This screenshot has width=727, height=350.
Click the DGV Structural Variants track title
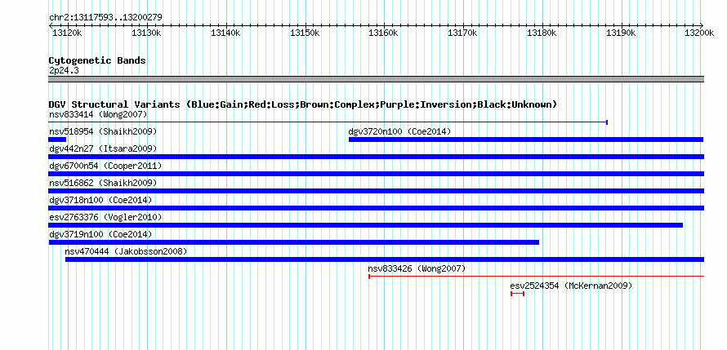pos(303,104)
